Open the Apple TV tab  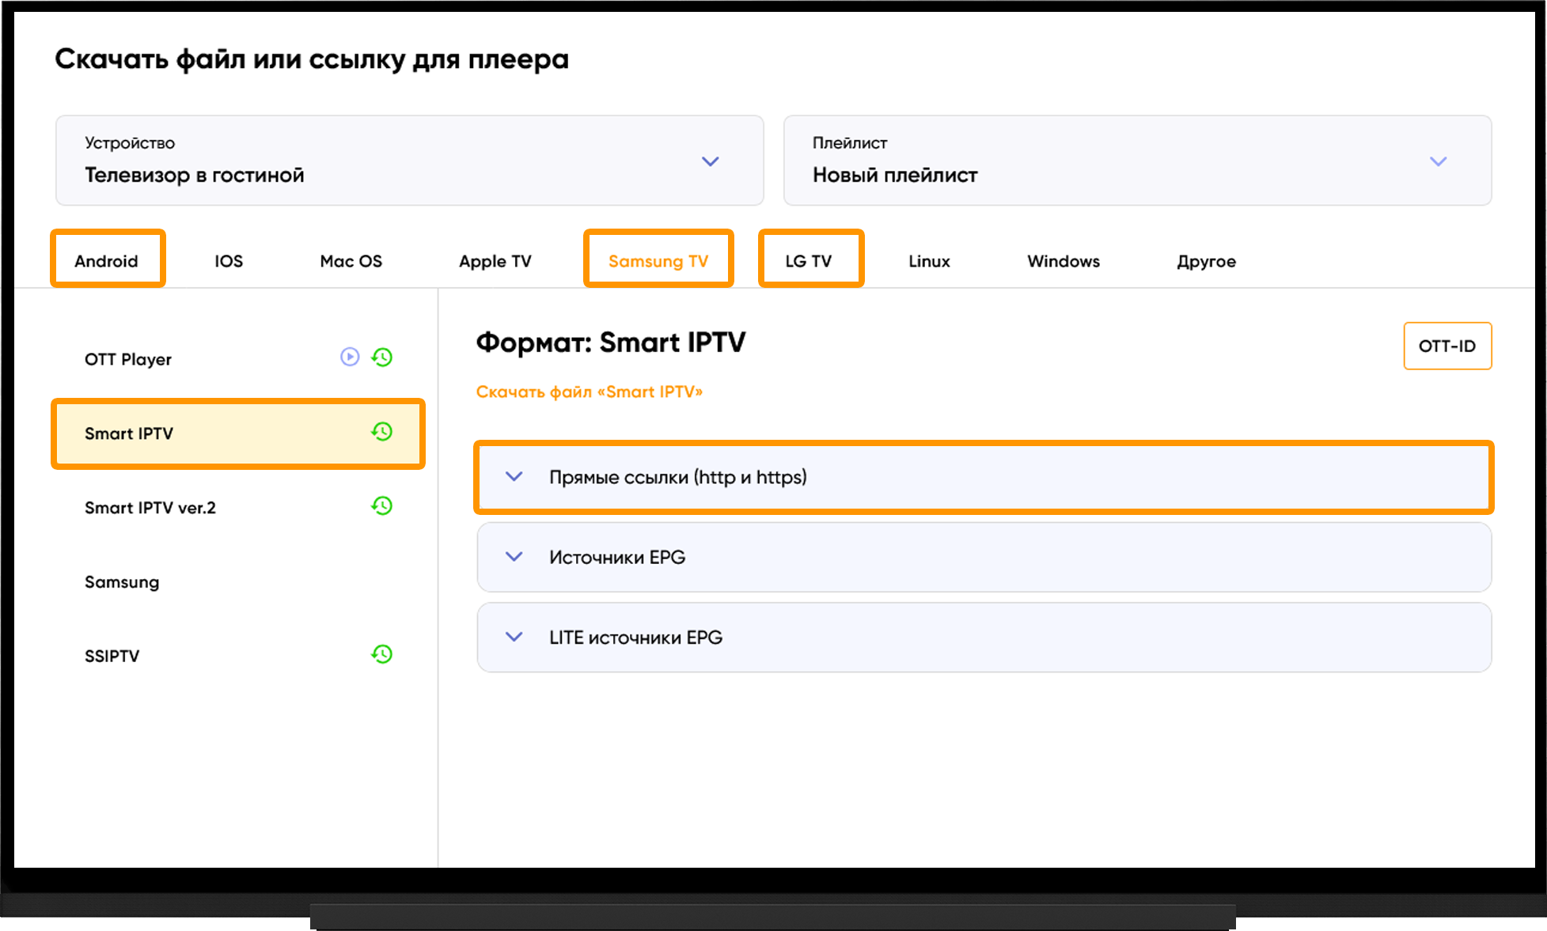pyautogui.click(x=495, y=261)
